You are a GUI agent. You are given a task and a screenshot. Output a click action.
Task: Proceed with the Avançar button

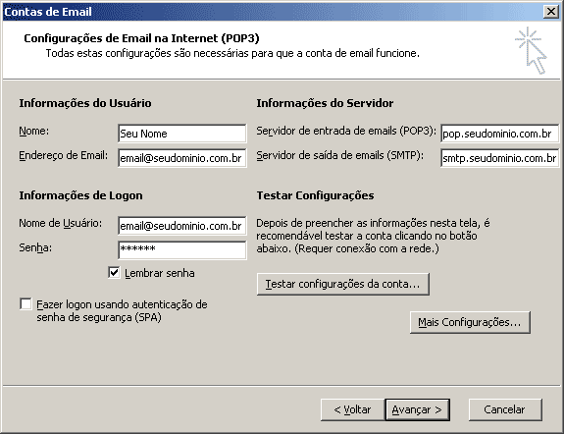click(417, 409)
